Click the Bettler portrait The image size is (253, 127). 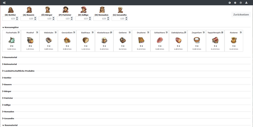(x=11, y=10)
